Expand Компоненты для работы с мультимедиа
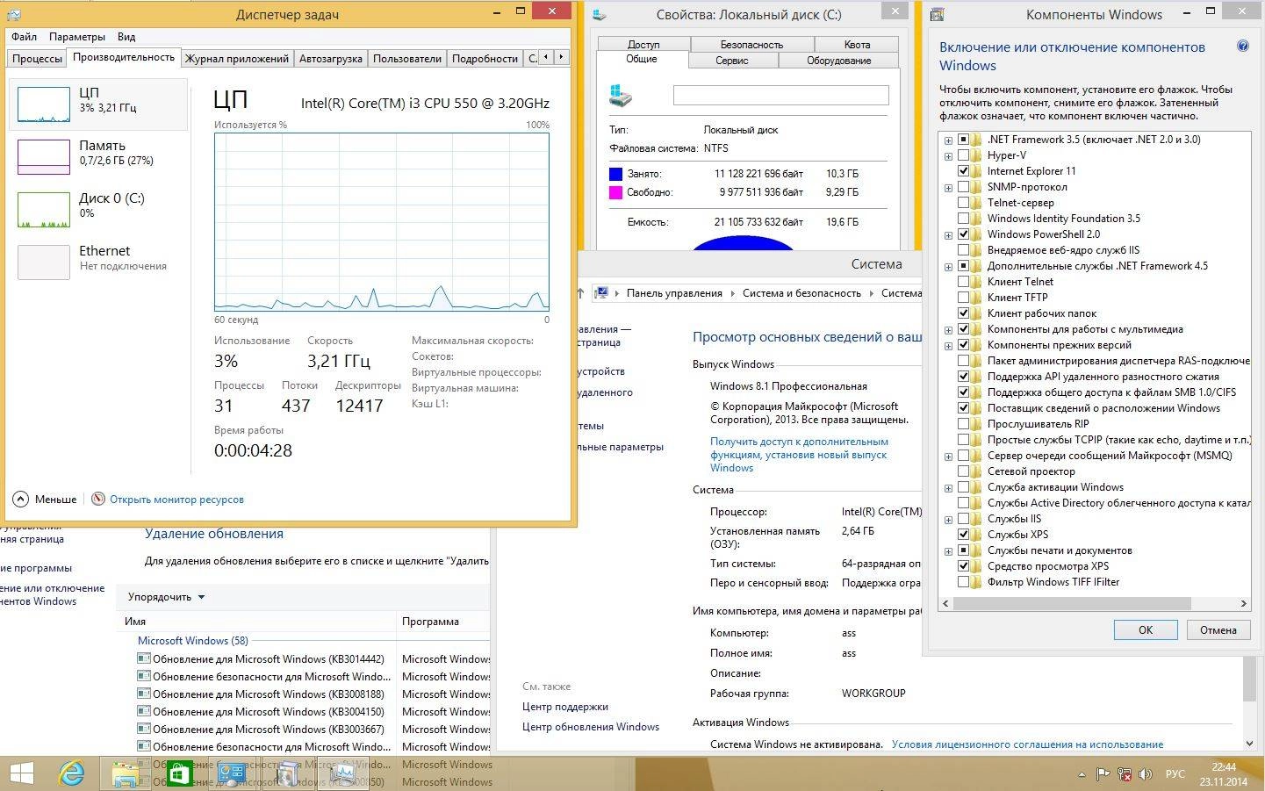The image size is (1265, 791). point(948,330)
